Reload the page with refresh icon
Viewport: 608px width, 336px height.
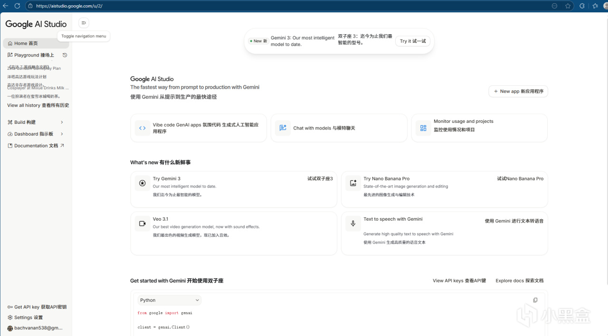(17, 6)
